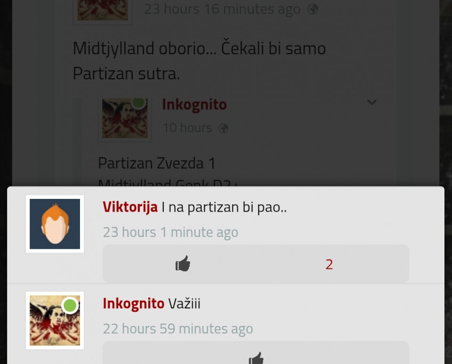Viewport: 452px width, 364px height.
Task: Click the "10 hours" timestamp on shared post
Action: 187,127
